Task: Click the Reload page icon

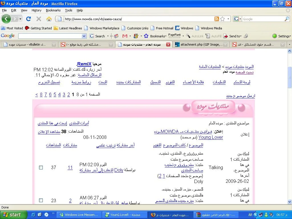Action: point(29,19)
